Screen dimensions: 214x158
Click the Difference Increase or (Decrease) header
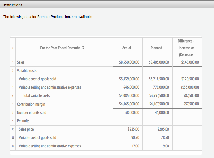click(x=186, y=48)
